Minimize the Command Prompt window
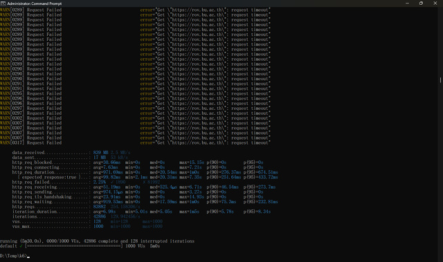The width and height of the screenshot is (443, 262). (x=407, y=3)
